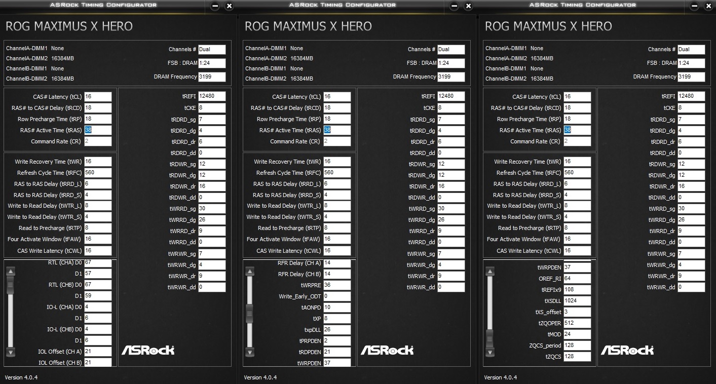Click the scroll up arrow in the left window
716x384 pixels.
[11, 272]
